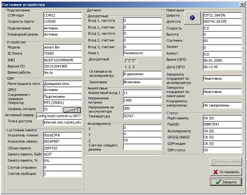This screenshot has width=247, height=195.
Task: Click the Активный сервер address field
Action: pos(59,116)
